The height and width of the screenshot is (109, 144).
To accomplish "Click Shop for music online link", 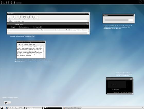I will coord(24,27).
